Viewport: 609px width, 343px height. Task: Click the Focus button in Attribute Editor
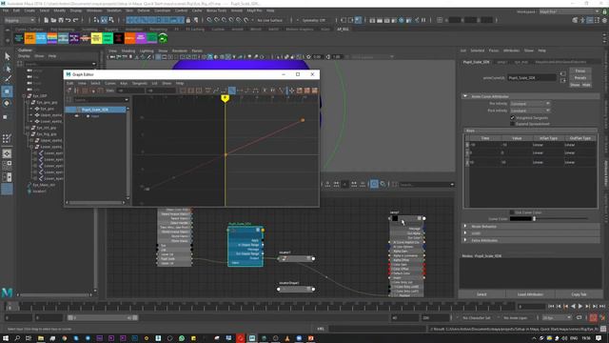[580, 71]
